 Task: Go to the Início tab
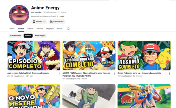(x=12, y=29)
